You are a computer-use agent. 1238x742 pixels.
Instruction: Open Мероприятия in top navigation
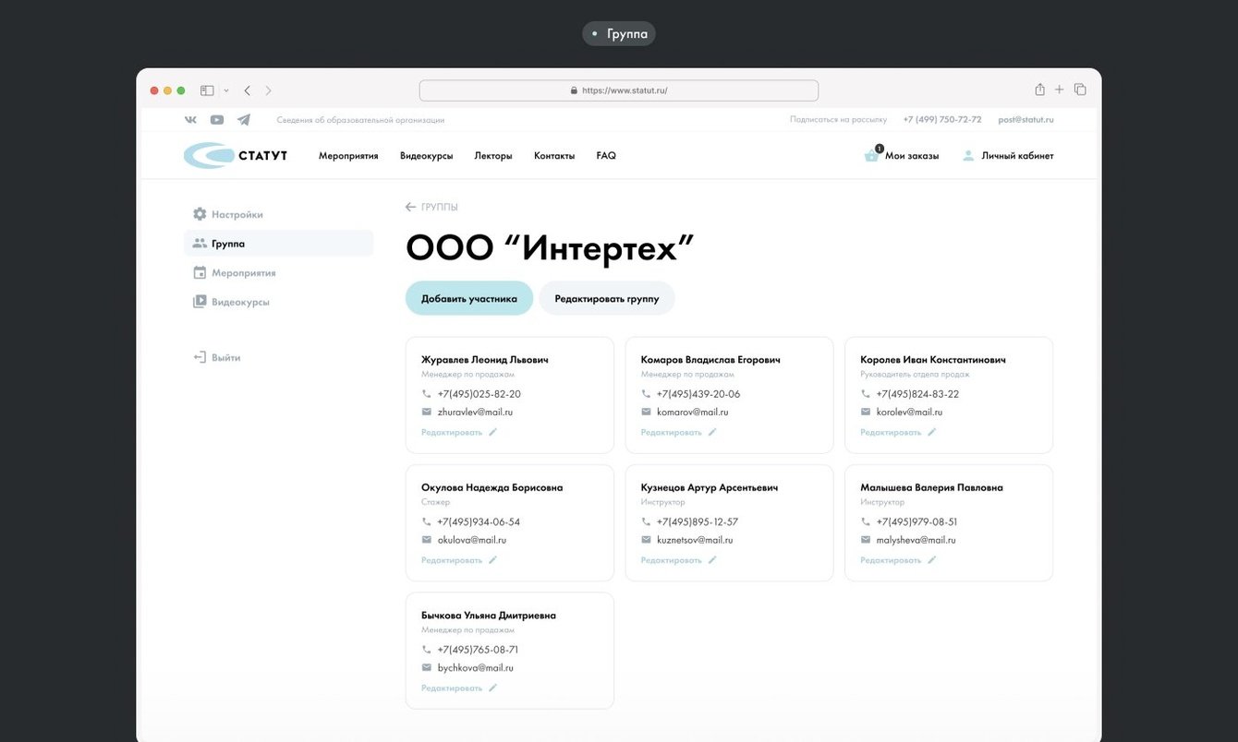click(348, 156)
